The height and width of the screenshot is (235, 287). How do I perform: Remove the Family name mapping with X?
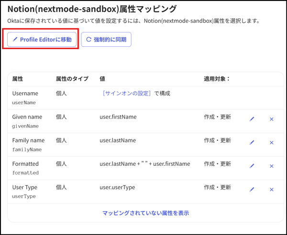(271, 142)
